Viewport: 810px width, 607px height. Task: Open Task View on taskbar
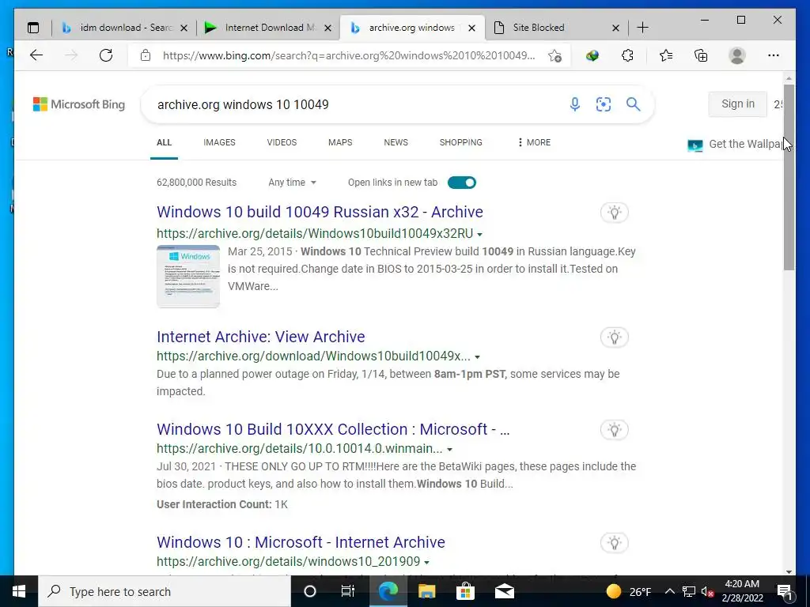click(x=348, y=591)
